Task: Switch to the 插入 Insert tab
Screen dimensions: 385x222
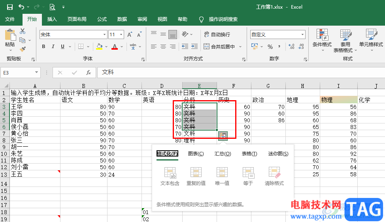Action: tap(52, 19)
